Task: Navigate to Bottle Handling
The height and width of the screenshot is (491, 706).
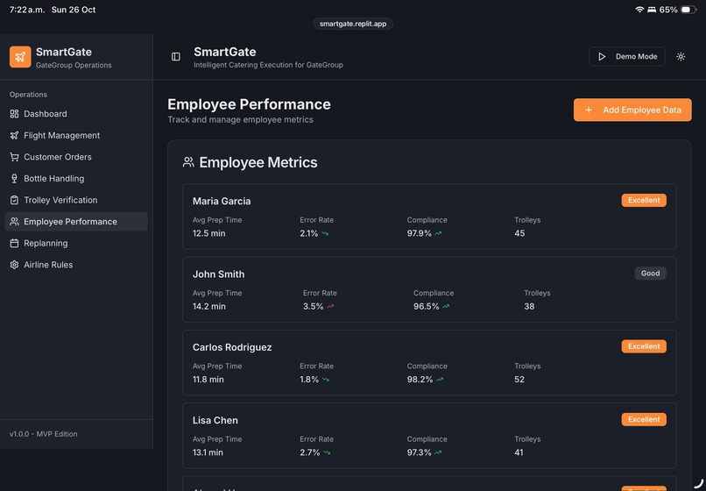Action: click(76, 179)
